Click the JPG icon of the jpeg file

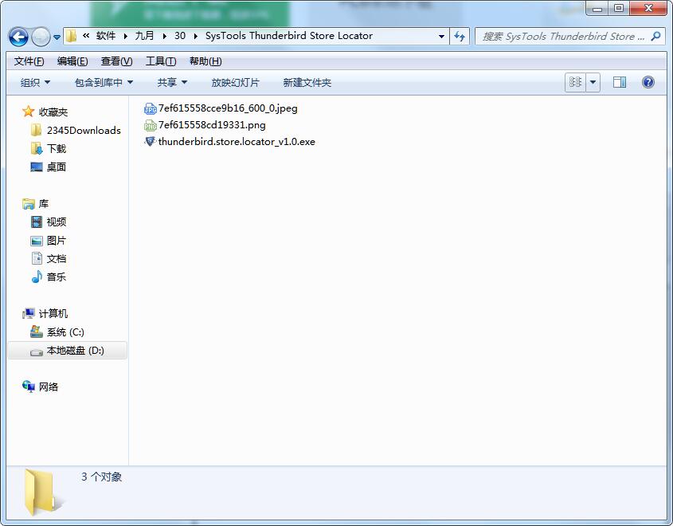150,108
